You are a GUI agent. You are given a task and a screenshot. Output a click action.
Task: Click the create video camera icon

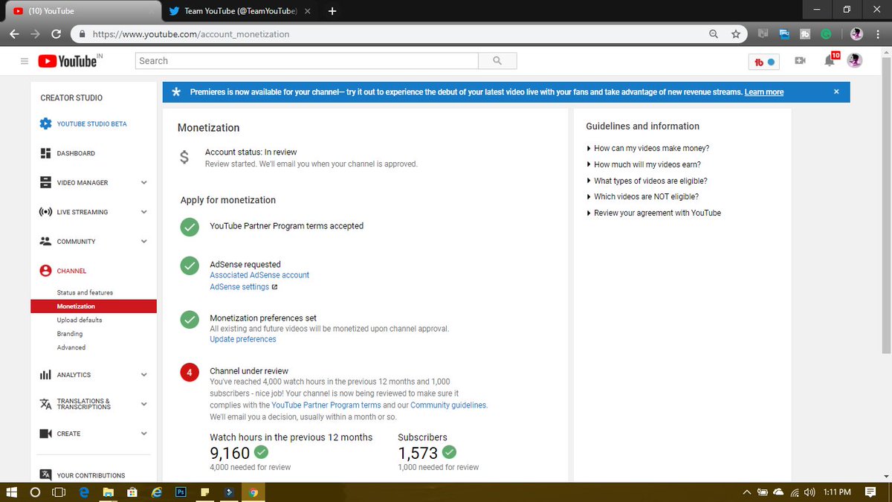pos(800,61)
